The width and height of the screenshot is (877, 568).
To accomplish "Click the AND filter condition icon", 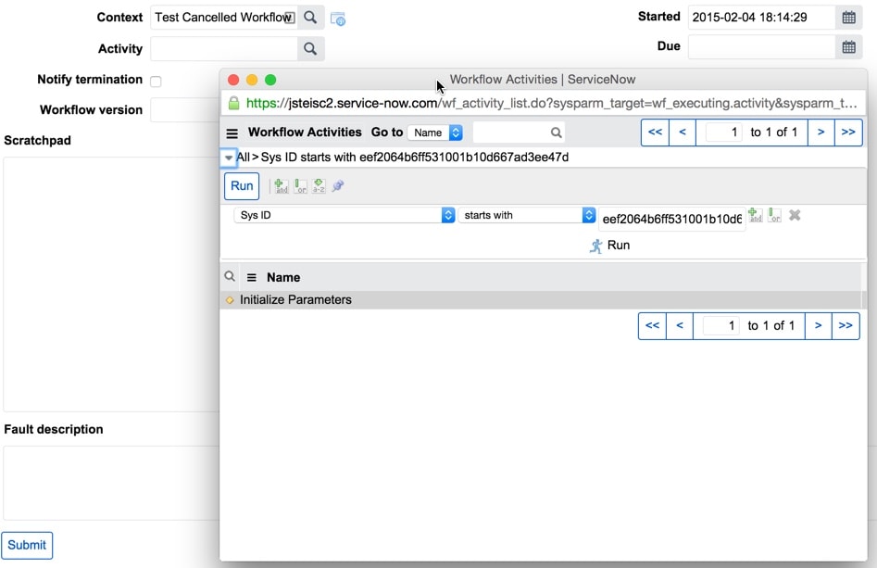I will click(x=280, y=185).
